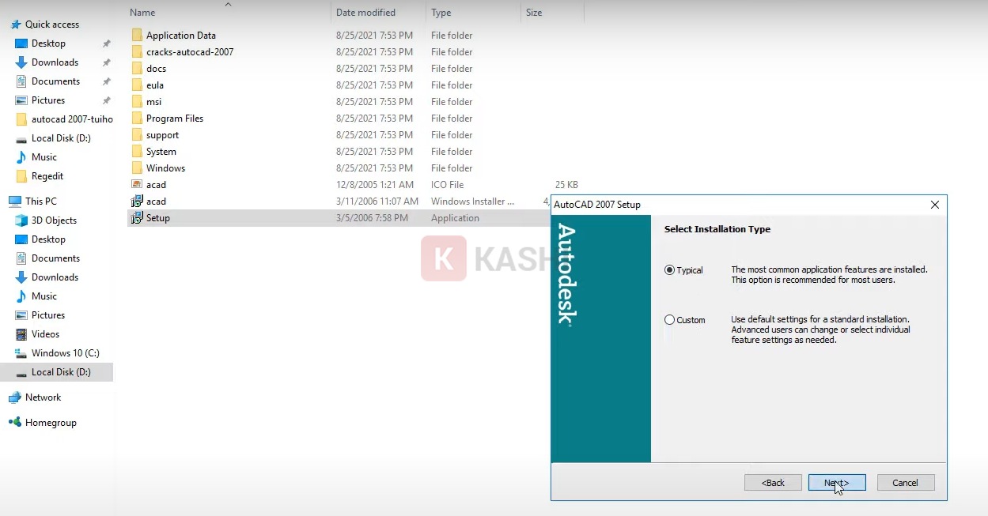The height and width of the screenshot is (516, 988).
Task: Sort files by Name column header
Action: pos(142,13)
